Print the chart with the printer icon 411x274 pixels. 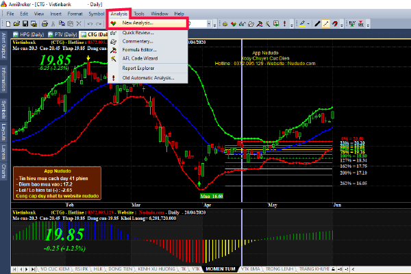45,24
